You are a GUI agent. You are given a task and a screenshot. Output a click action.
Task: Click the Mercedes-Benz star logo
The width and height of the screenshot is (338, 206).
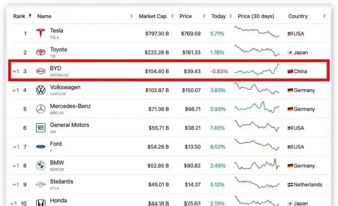[41, 109]
